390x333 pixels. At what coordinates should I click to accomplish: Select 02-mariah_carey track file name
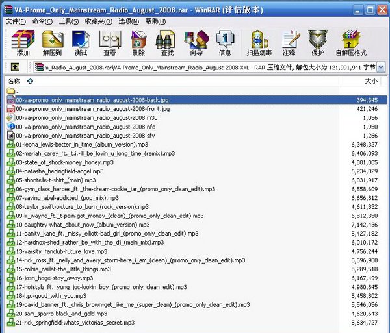point(96,153)
